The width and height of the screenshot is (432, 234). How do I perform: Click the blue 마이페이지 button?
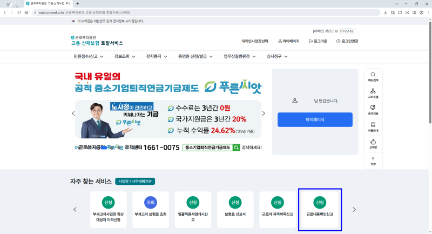(x=315, y=119)
